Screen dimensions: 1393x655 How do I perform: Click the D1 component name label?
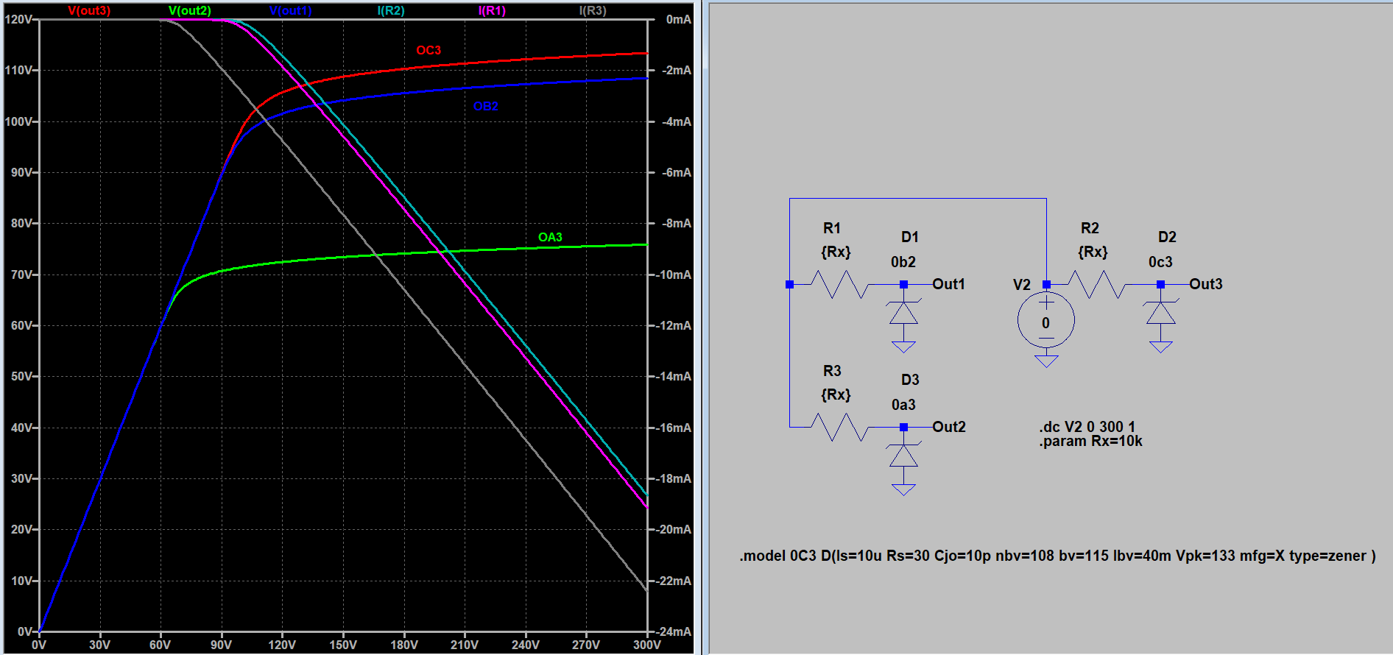[x=910, y=237]
